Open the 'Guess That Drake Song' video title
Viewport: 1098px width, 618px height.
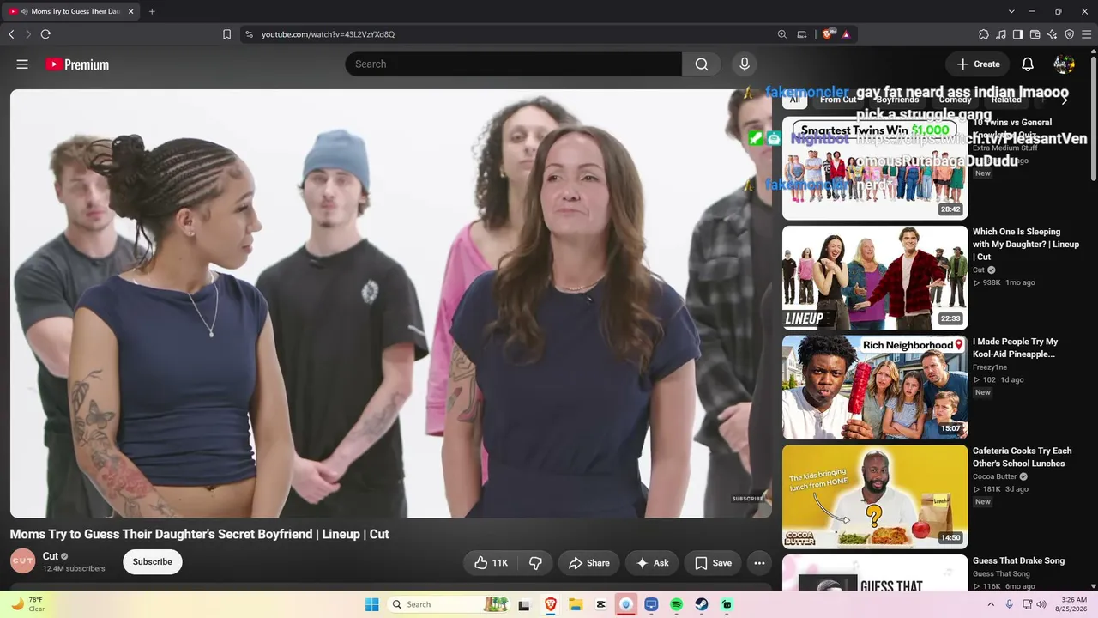coord(1018,561)
